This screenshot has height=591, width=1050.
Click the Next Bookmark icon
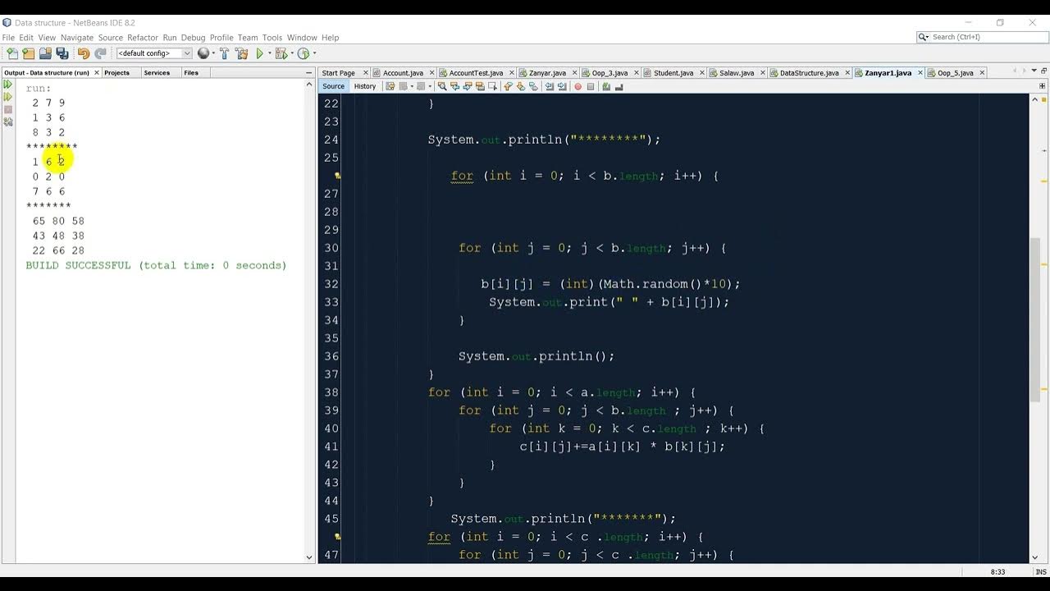(x=521, y=86)
